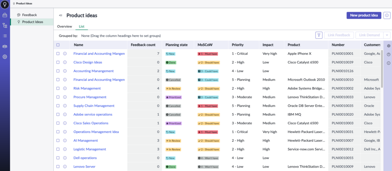
Task: Open info icon for AI Management row
Action: click(65, 141)
